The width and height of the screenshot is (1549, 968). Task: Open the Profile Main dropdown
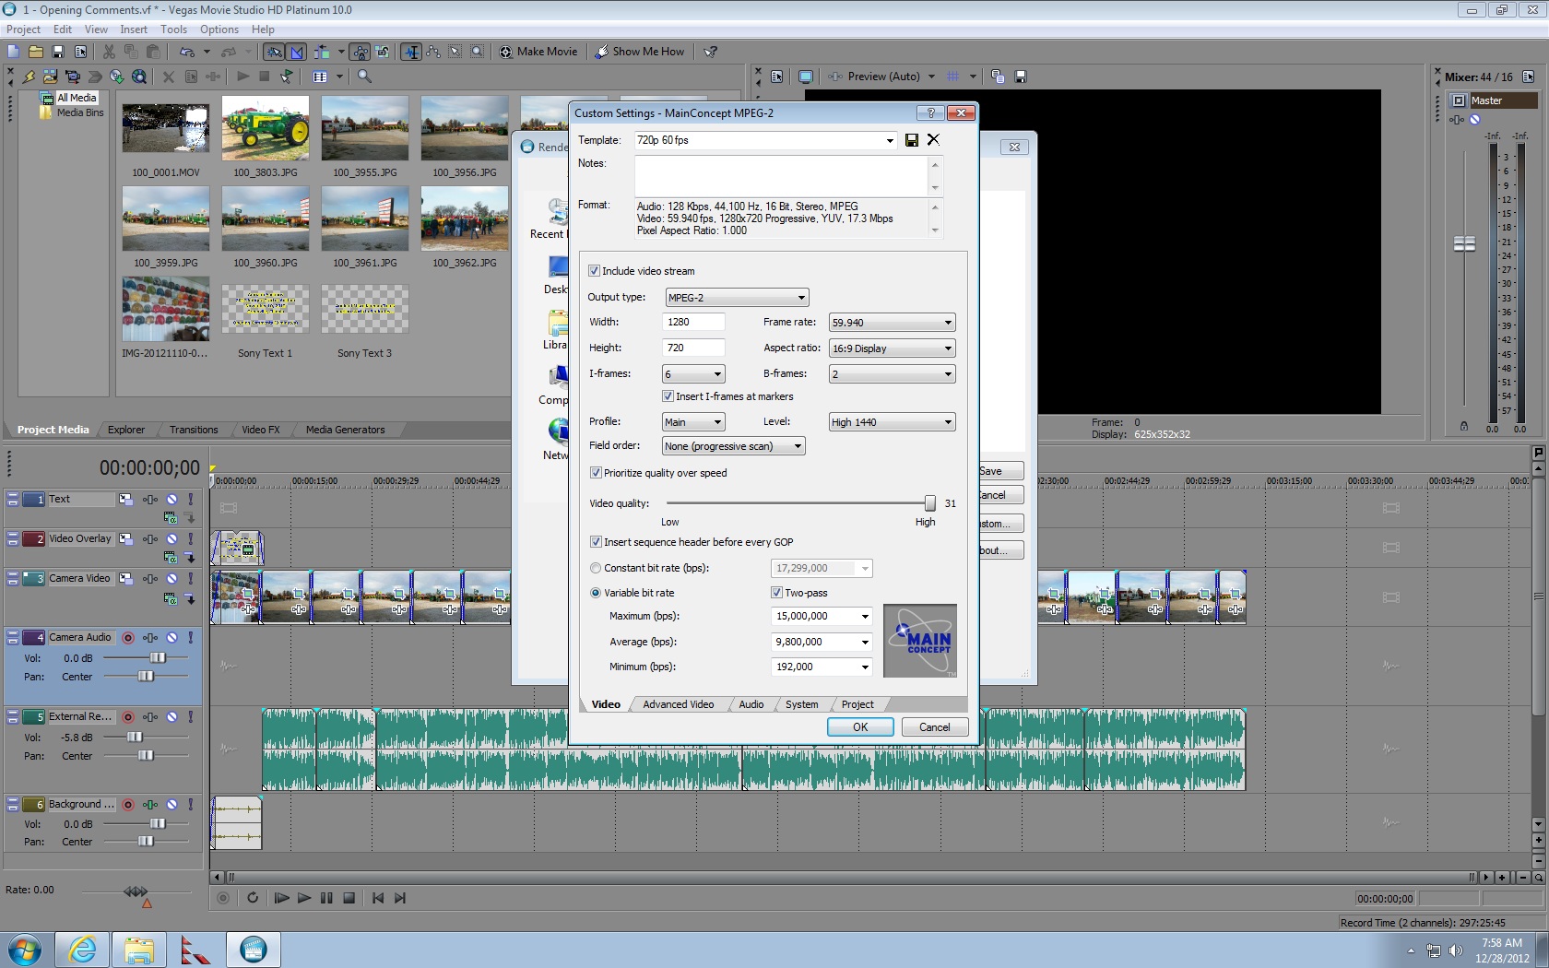pos(693,422)
